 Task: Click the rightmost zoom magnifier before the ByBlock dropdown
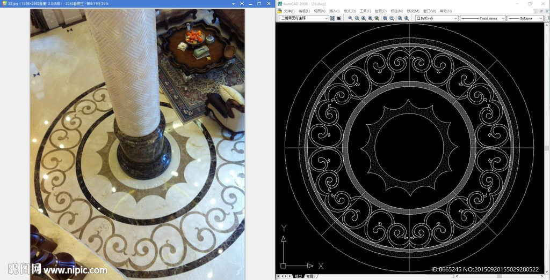(407, 18)
